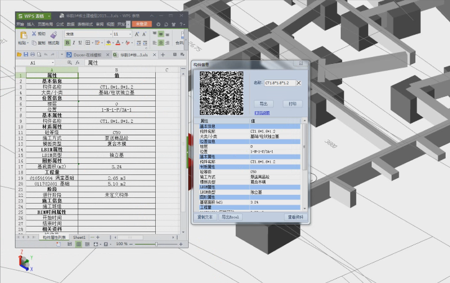This screenshot has height=283, width=450.
Task: Click the 名称 input field with CT1.8*1.8*1.2
Action: tap(278, 83)
